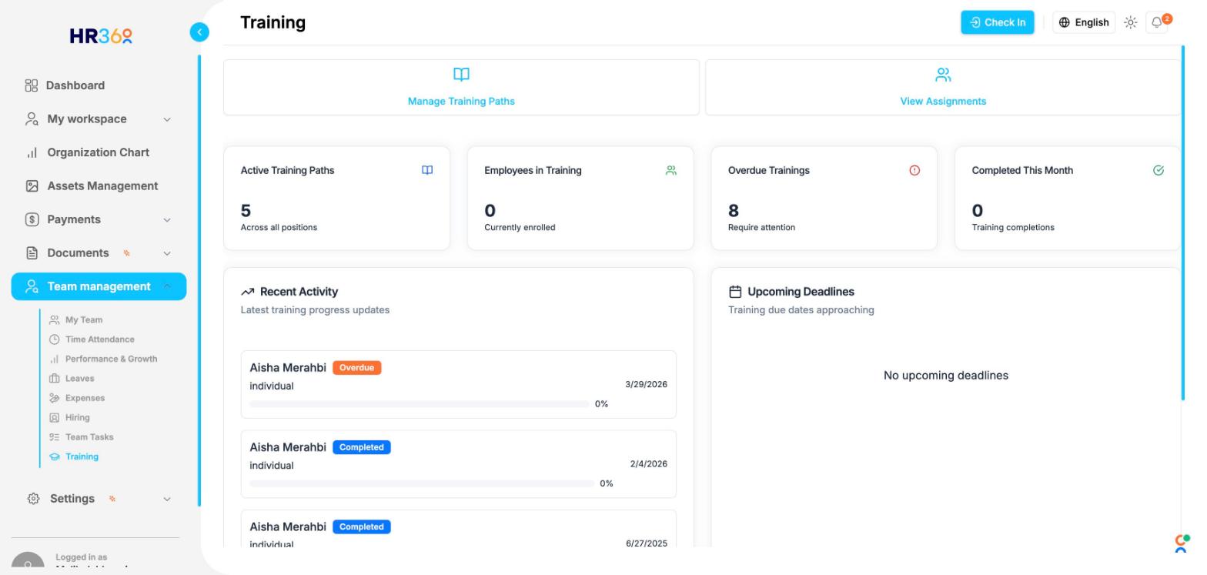
Task: Toggle light/dark theme sun icon
Action: [x=1130, y=22]
